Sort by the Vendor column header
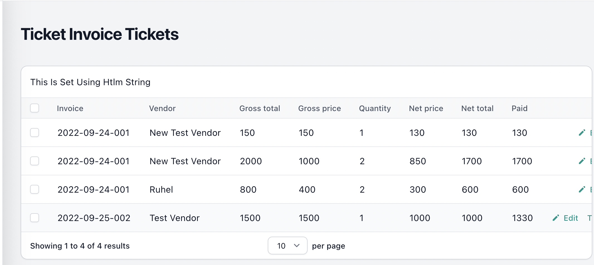594x265 pixels. click(x=162, y=108)
